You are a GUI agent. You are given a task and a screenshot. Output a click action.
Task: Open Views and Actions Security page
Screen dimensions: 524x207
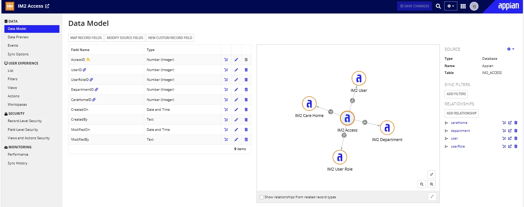tap(29, 138)
